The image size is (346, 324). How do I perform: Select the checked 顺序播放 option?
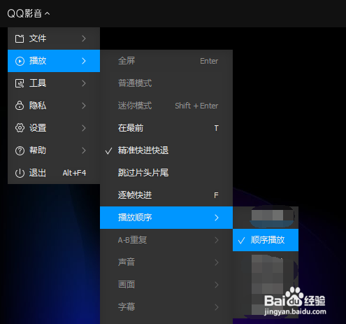(x=266, y=240)
